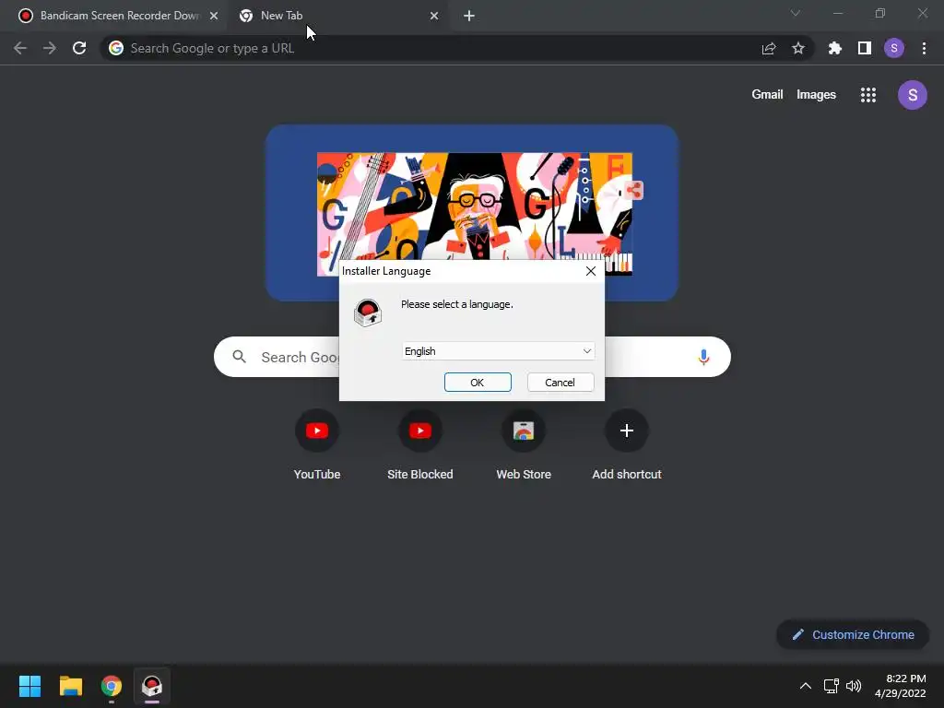Open a new browser tab
Screen dimensions: 944x708
[x=469, y=16]
